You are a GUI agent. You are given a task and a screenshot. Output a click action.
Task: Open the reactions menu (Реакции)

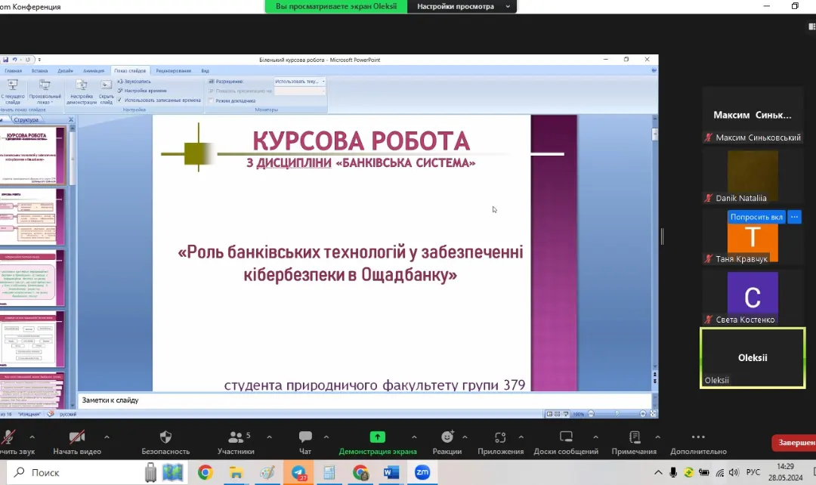pos(447,443)
